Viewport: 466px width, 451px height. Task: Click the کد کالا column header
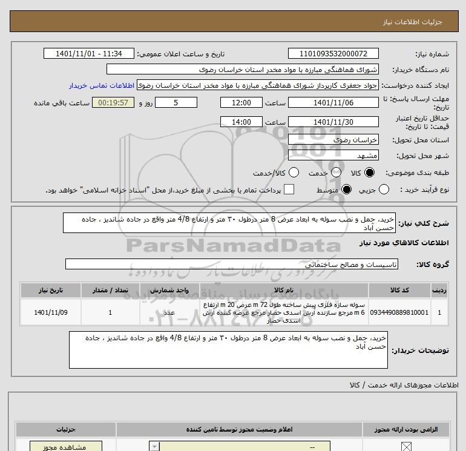pyautogui.click(x=399, y=290)
